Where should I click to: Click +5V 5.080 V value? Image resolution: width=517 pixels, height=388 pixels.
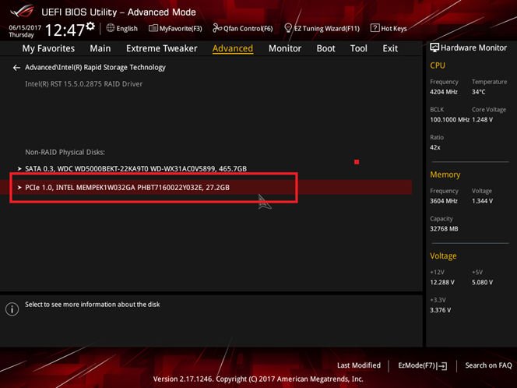pos(483,282)
